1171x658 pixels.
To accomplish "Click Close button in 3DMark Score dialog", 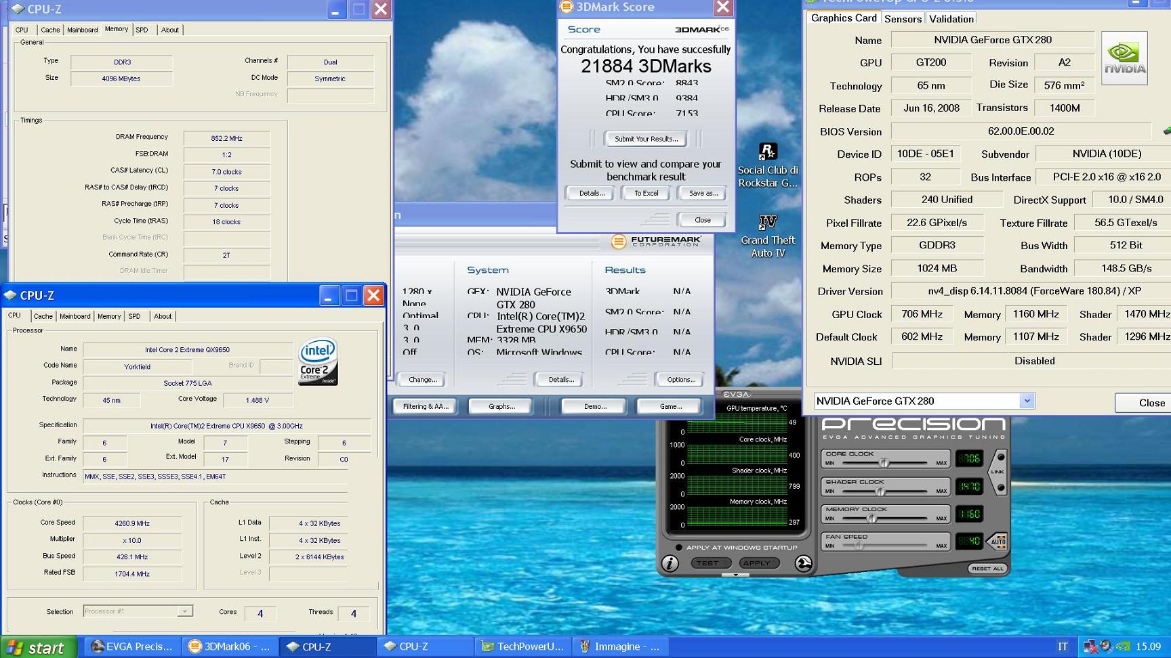I will click(x=702, y=220).
